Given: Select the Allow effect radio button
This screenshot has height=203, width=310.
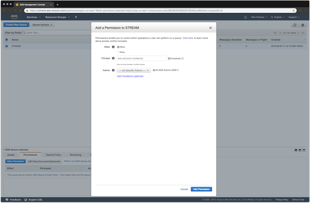Looking at the screenshot, I should (x=118, y=47).
